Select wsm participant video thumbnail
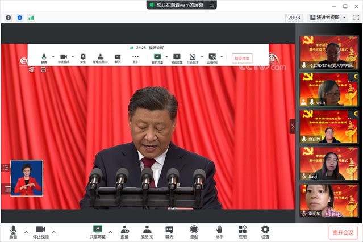 coord(328,93)
